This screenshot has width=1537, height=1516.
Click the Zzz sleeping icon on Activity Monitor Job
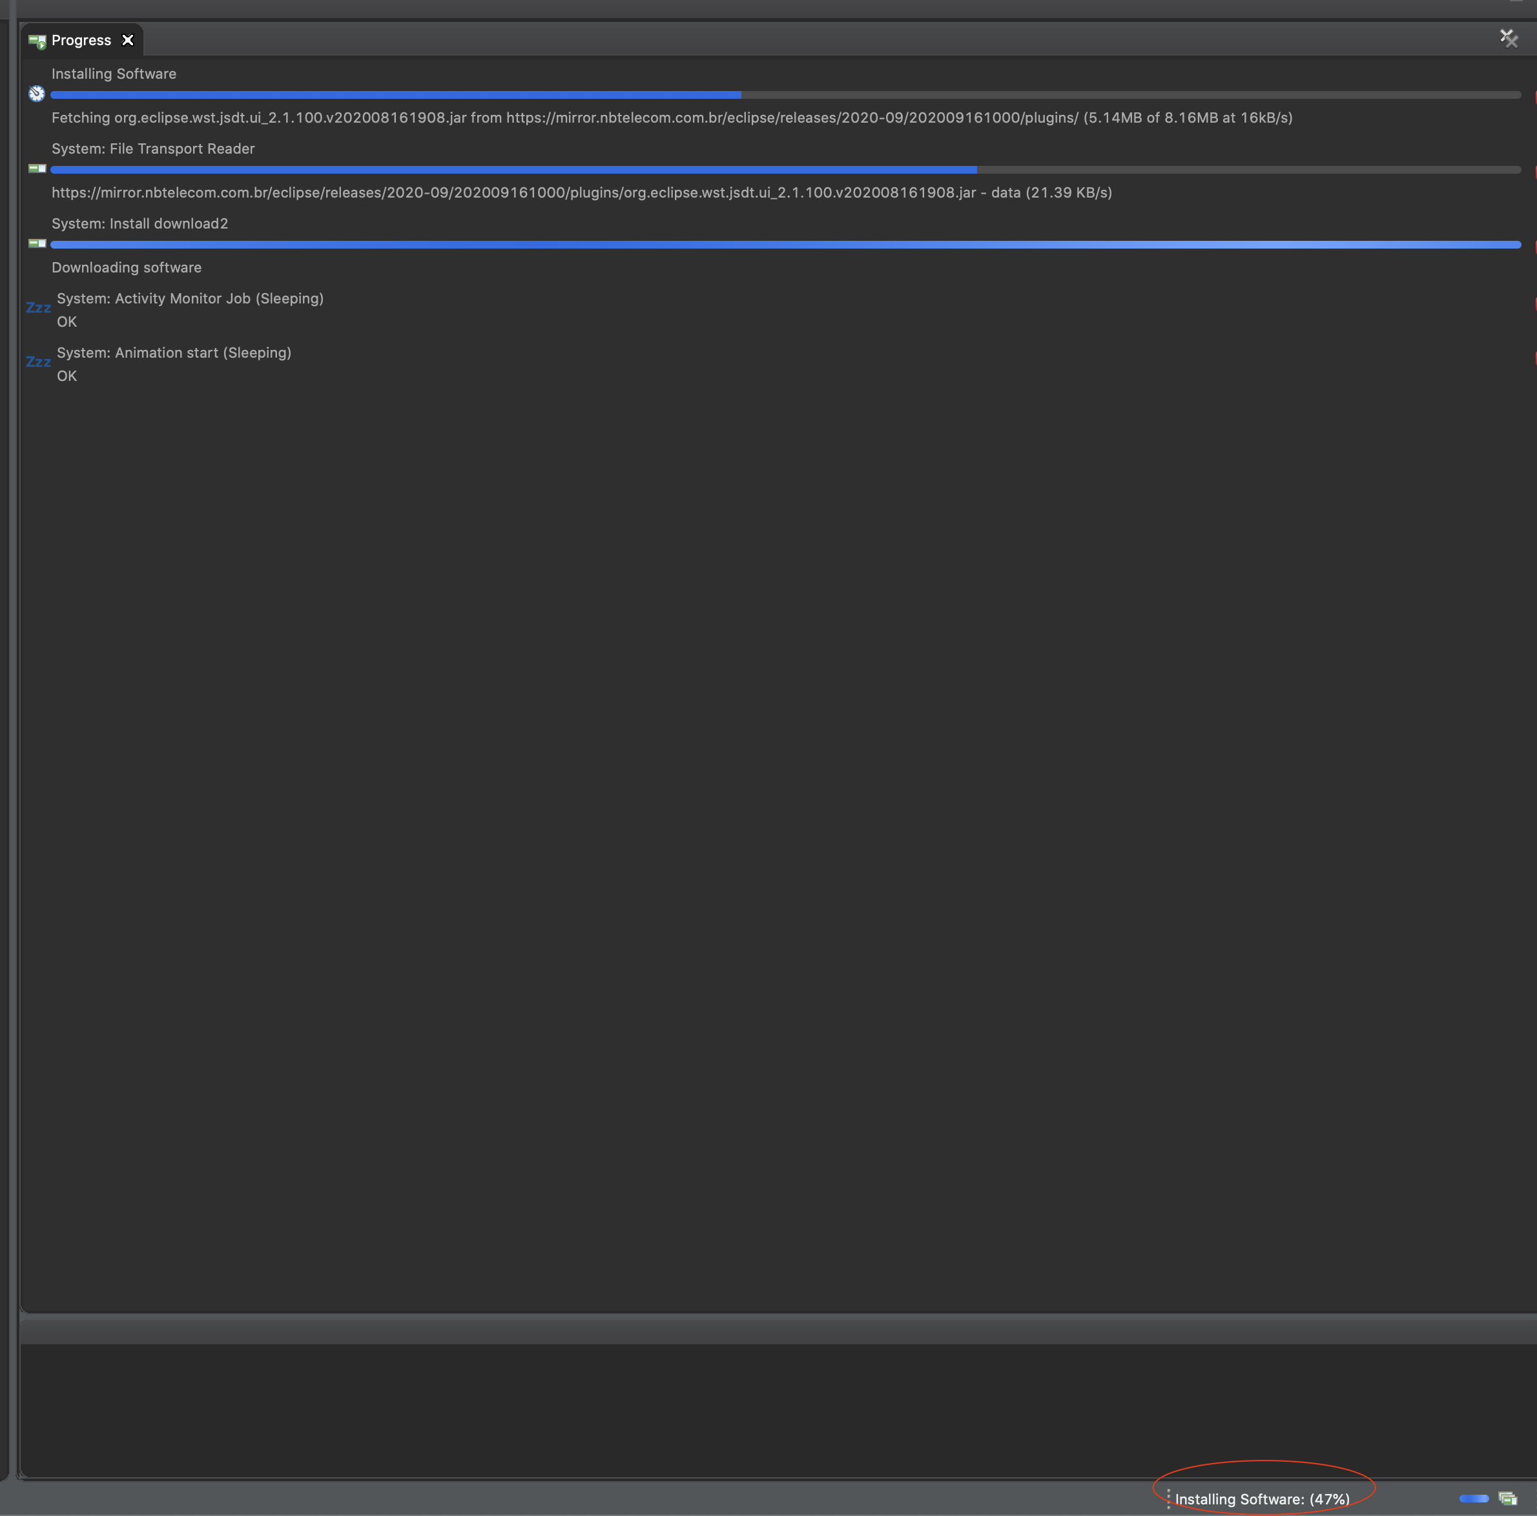pos(38,309)
